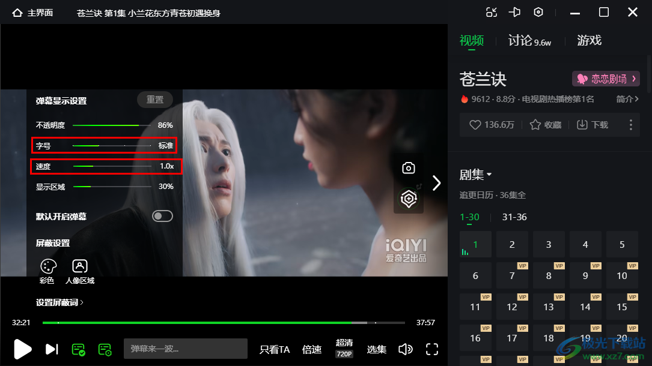Screen dimensions: 652x366
Task: Open the hexagon tool icon below the camera
Action: (x=409, y=199)
